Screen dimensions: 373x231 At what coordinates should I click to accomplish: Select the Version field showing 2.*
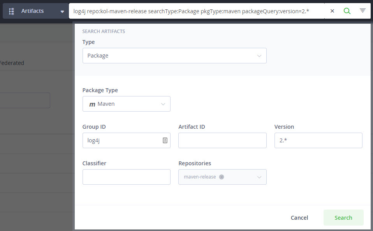pyautogui.click(x=318, y=140)
